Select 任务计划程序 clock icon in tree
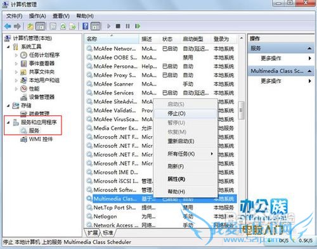The width and height of the screenshot is (317, 249). click(23, 55)
